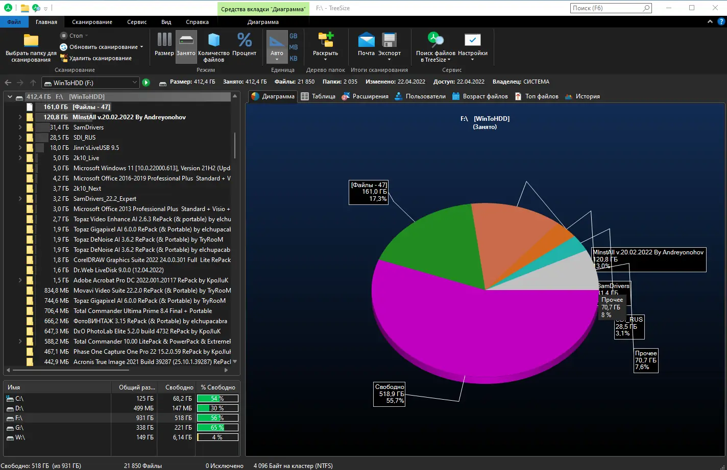Click the drive icon of the tree root F:\
Screen dimensions: 727x470
pos(19,97)
